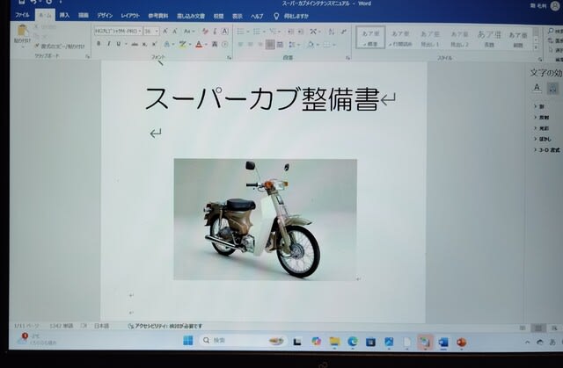Click the 日本語 language status item
The image size is (563, 368).
pyautogui.click(x=102, y=326)
